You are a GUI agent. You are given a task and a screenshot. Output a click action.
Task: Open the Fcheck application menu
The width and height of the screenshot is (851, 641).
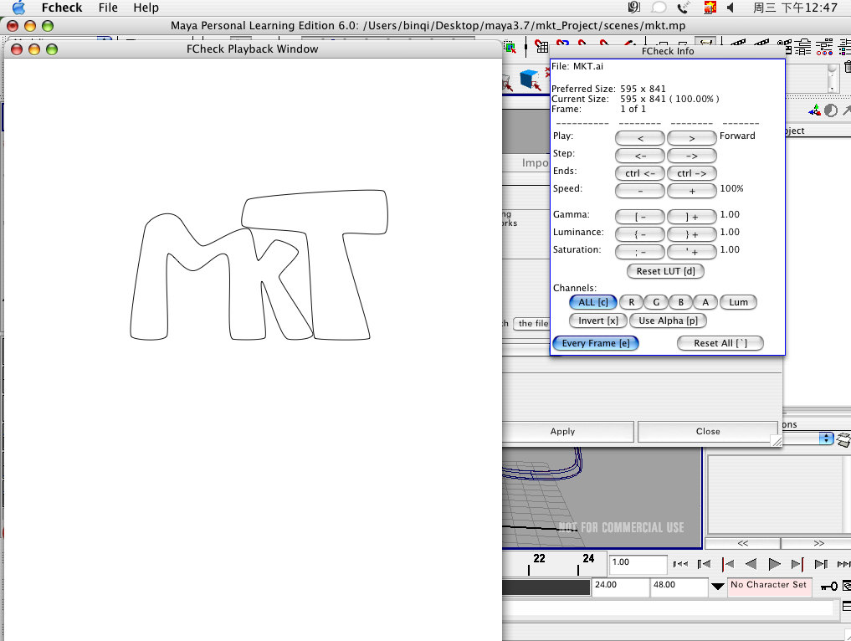click(x=62, y=8)
